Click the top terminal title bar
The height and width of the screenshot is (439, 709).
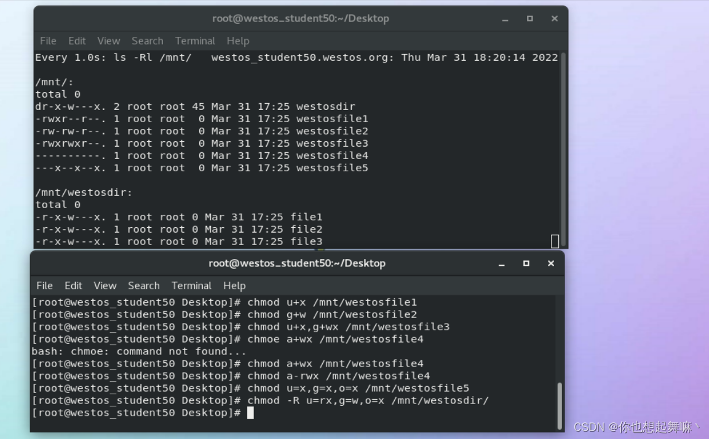click(x=301, y=18)
